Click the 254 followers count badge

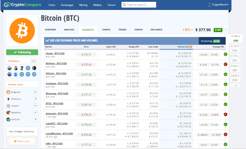click(33, 61)
